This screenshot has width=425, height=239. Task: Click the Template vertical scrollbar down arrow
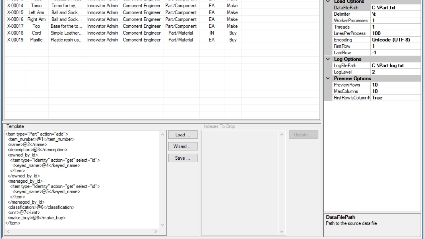(x=163, y=225)
